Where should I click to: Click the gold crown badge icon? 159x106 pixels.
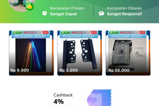pos(30,6)
